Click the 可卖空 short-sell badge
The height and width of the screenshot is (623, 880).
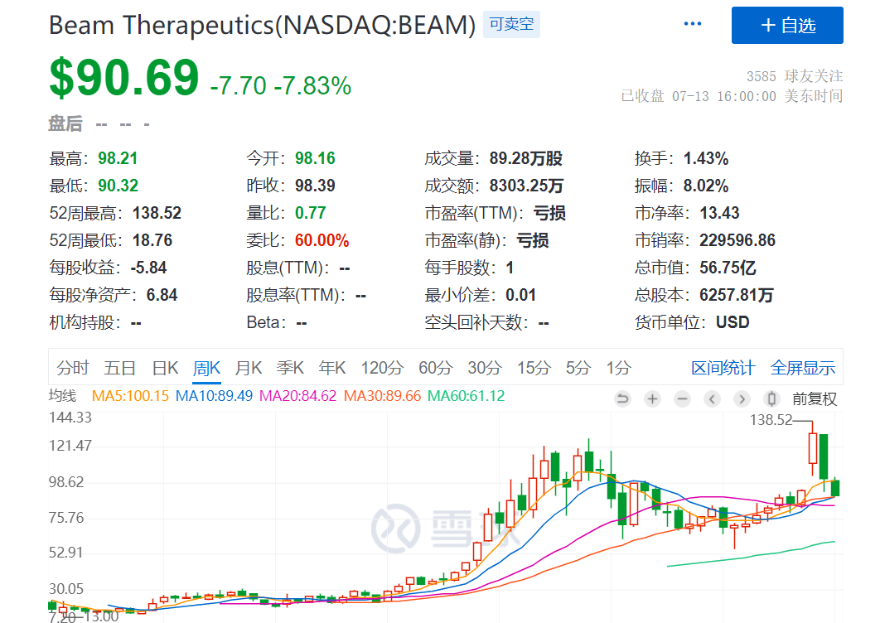coord(511,25)
